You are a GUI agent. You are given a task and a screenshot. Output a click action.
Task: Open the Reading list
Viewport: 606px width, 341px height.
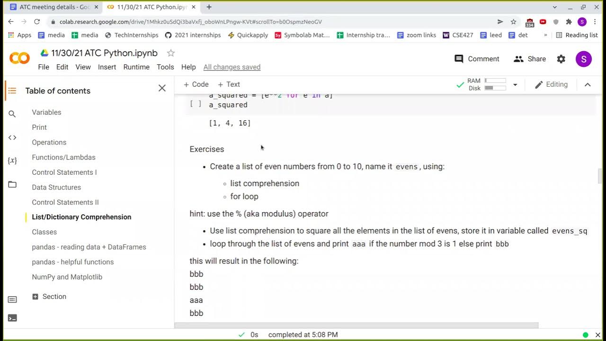577,35
